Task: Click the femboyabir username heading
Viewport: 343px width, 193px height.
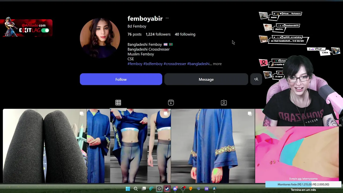Action: pos(145,18)
